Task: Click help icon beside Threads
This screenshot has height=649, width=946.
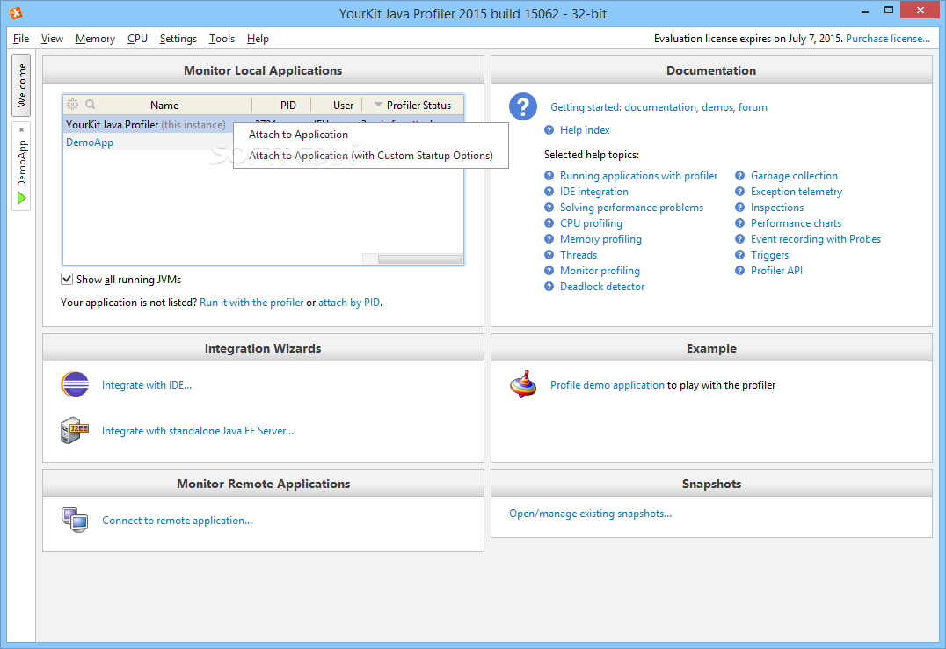Action: [x=549, y=255]
